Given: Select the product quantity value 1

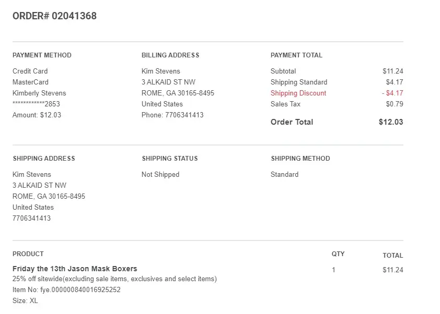Looking at the screenshot, I should coord(333,270).
